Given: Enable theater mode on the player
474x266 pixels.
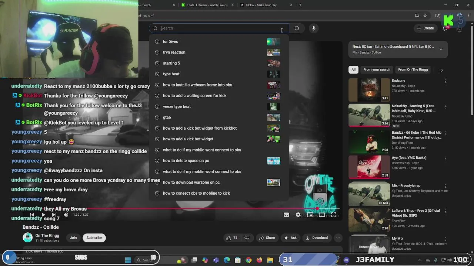Looking at the screenshot, I should (322, 215).
